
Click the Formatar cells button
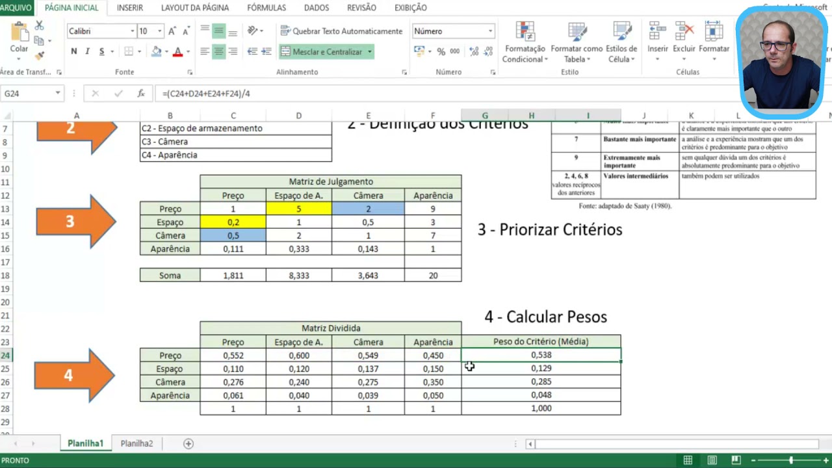tap(714, 42)
